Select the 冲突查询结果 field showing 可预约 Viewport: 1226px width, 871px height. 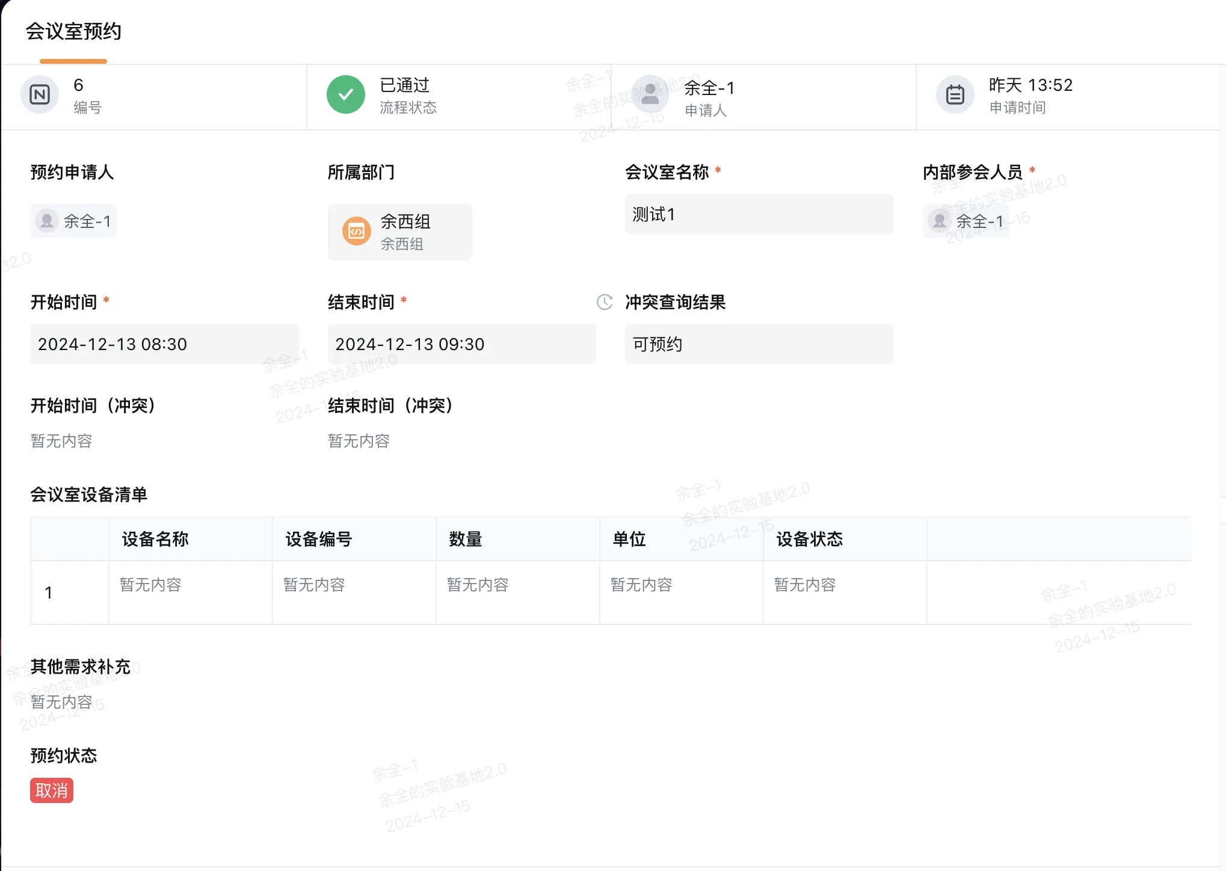click(759, 343)
